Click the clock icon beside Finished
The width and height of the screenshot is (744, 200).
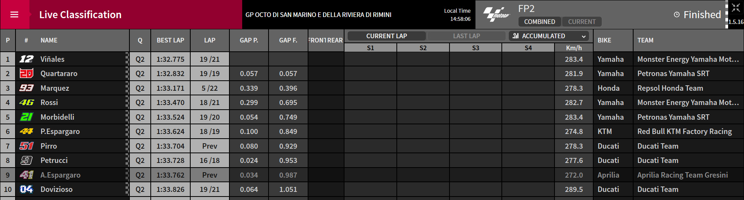coord(677,15)
